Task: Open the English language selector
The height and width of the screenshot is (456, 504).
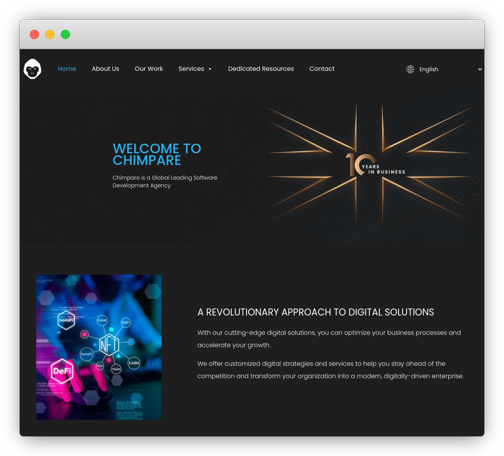Action: pyautogui.click(x=429, y=69)
